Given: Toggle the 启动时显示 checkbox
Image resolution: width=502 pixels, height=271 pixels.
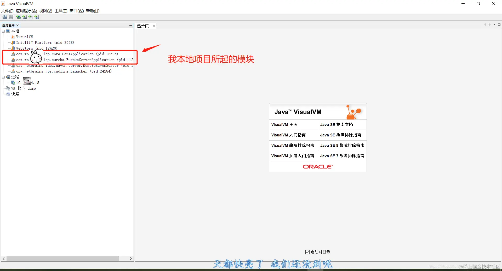Looking at the screenshot, I should (x=307, y=252).
